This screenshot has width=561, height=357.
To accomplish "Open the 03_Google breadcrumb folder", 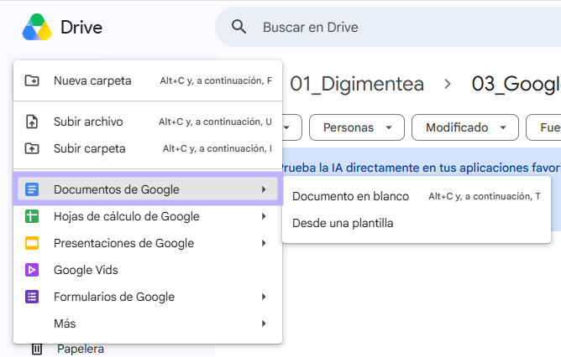I will pos(516,84).
